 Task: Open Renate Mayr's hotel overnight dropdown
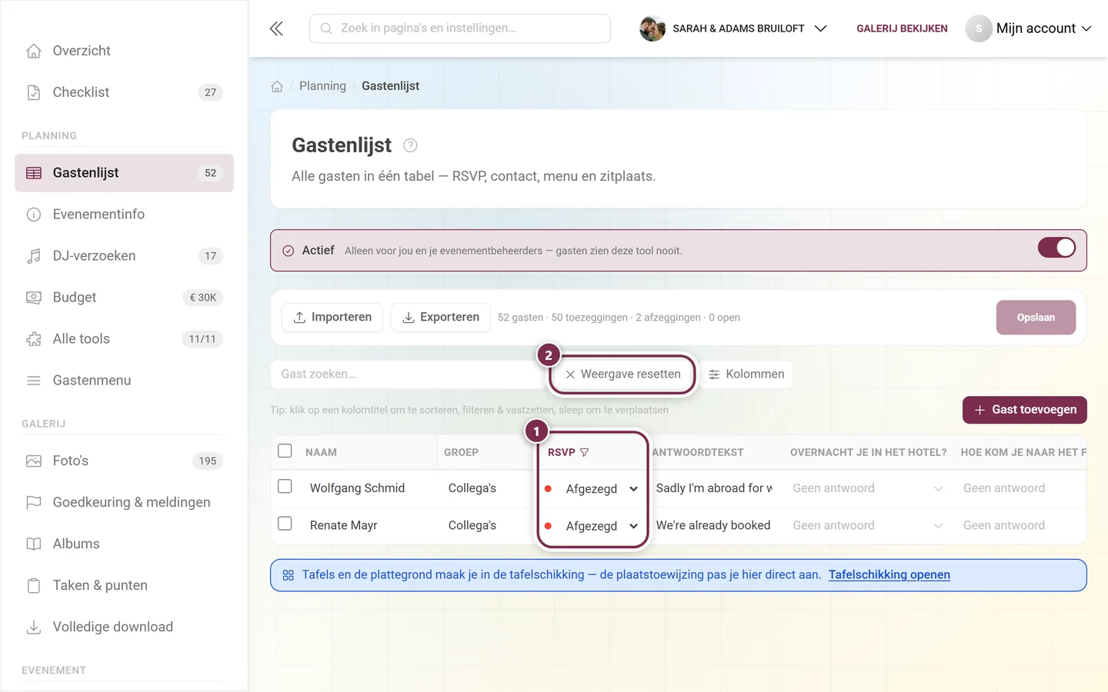pyautogui.click(x=867, y=525)
